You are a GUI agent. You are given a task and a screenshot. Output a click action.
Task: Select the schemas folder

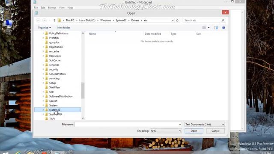54,65
